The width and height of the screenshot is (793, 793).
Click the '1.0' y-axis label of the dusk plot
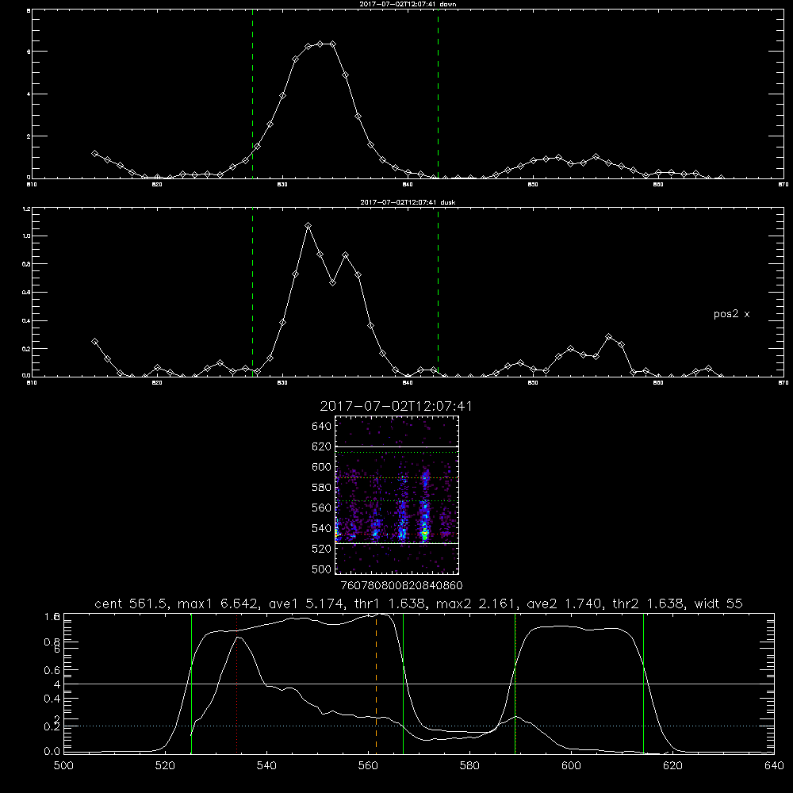click(26, 236)
